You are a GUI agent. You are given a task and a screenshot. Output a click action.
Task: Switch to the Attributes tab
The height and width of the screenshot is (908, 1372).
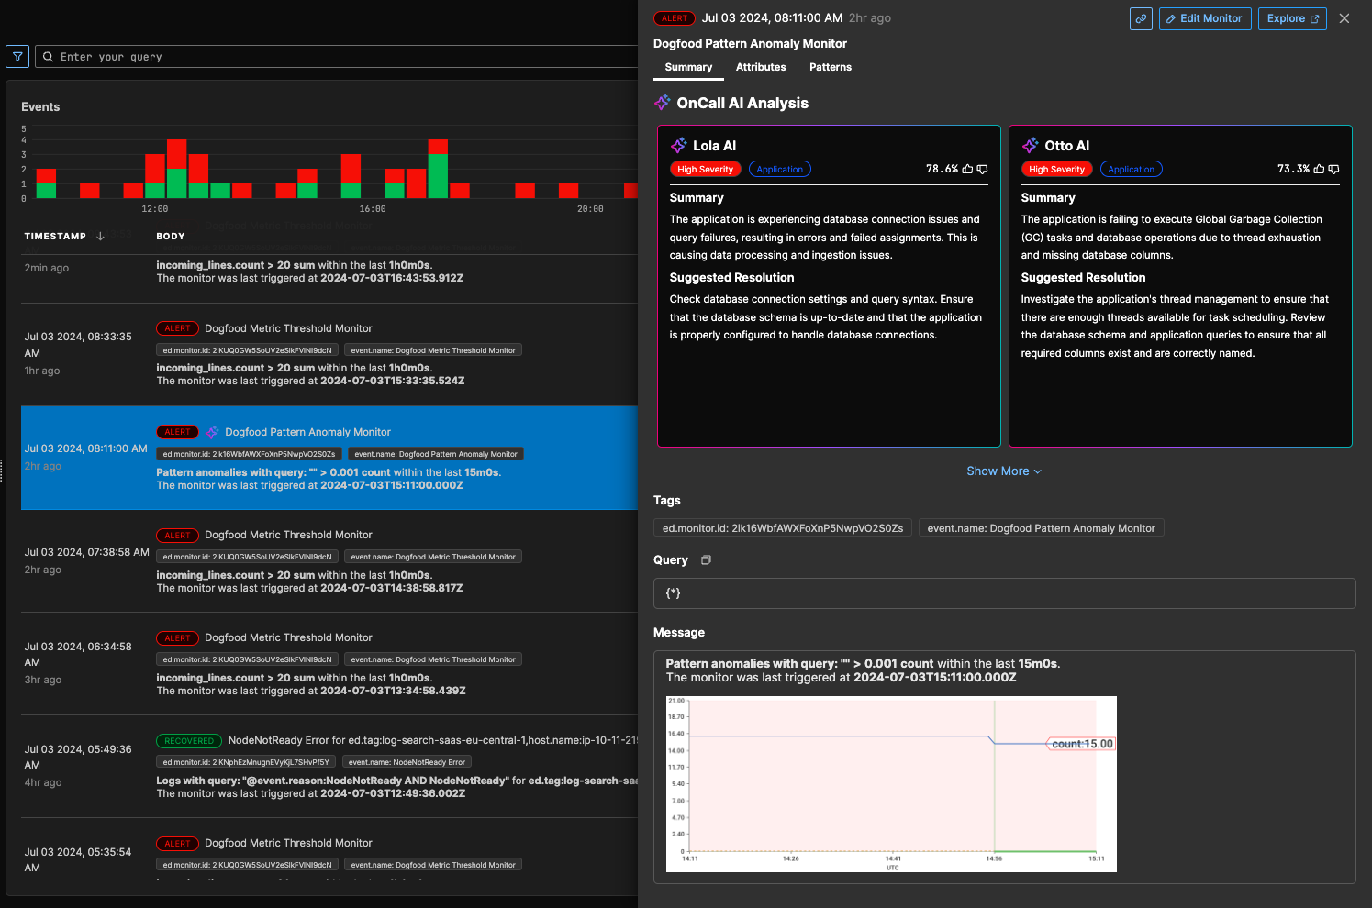[760, 67]
